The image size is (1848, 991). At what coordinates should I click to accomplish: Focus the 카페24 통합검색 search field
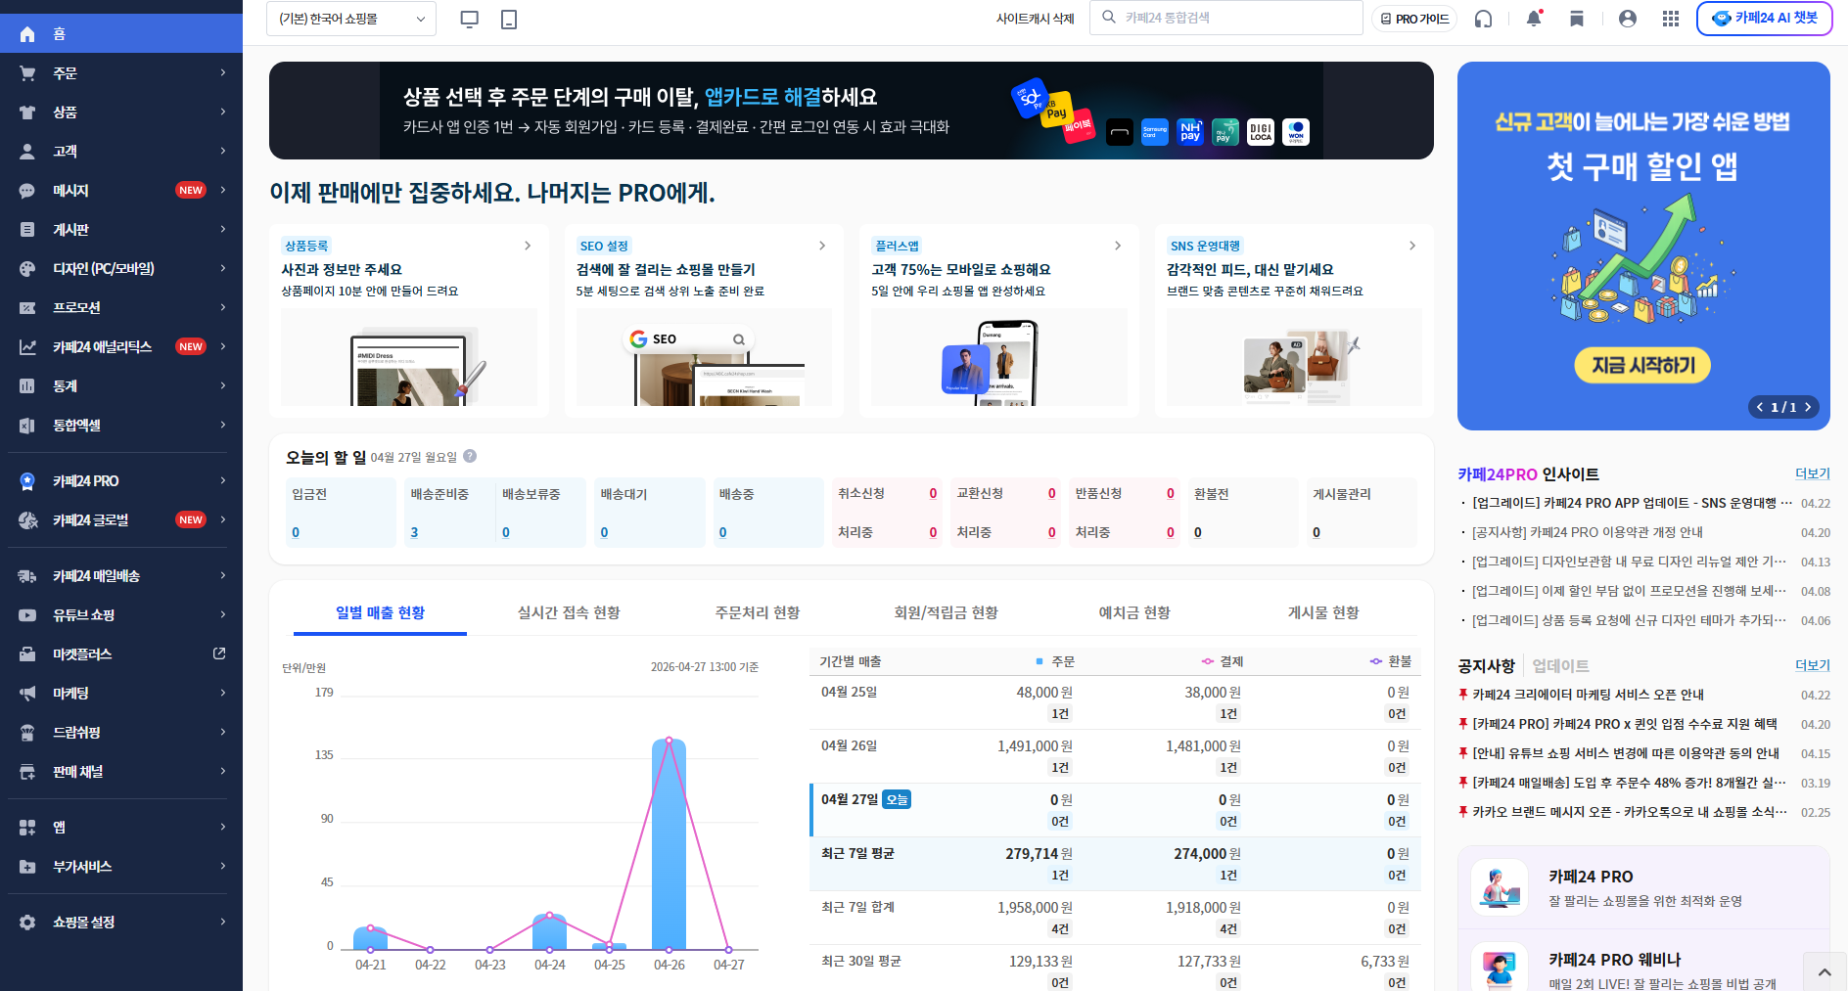(1225, 18)
